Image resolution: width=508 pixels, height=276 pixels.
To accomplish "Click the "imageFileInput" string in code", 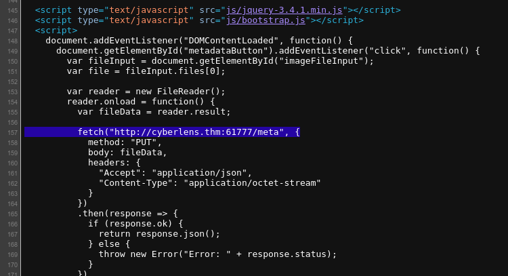I will [x=324, y=60].
